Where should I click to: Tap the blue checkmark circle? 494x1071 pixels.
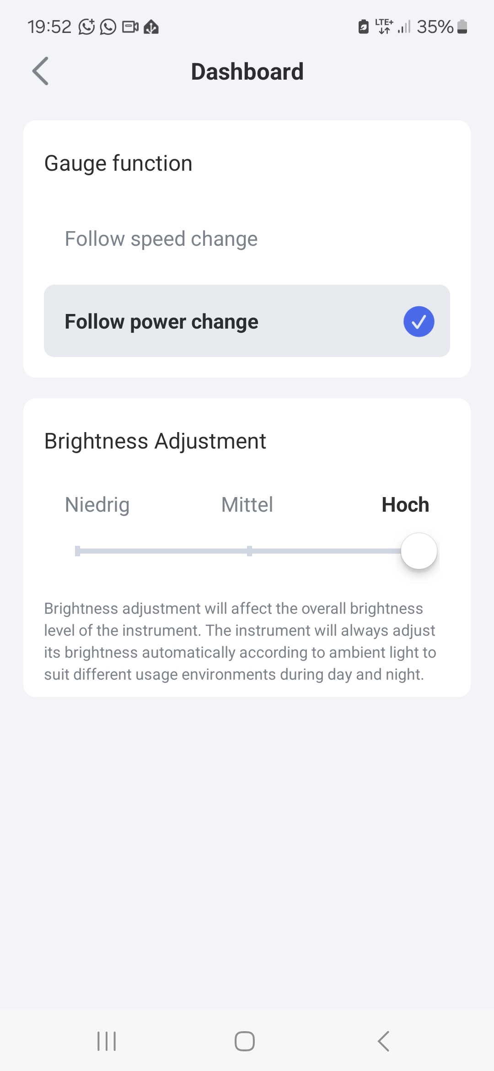click(419, 321)
